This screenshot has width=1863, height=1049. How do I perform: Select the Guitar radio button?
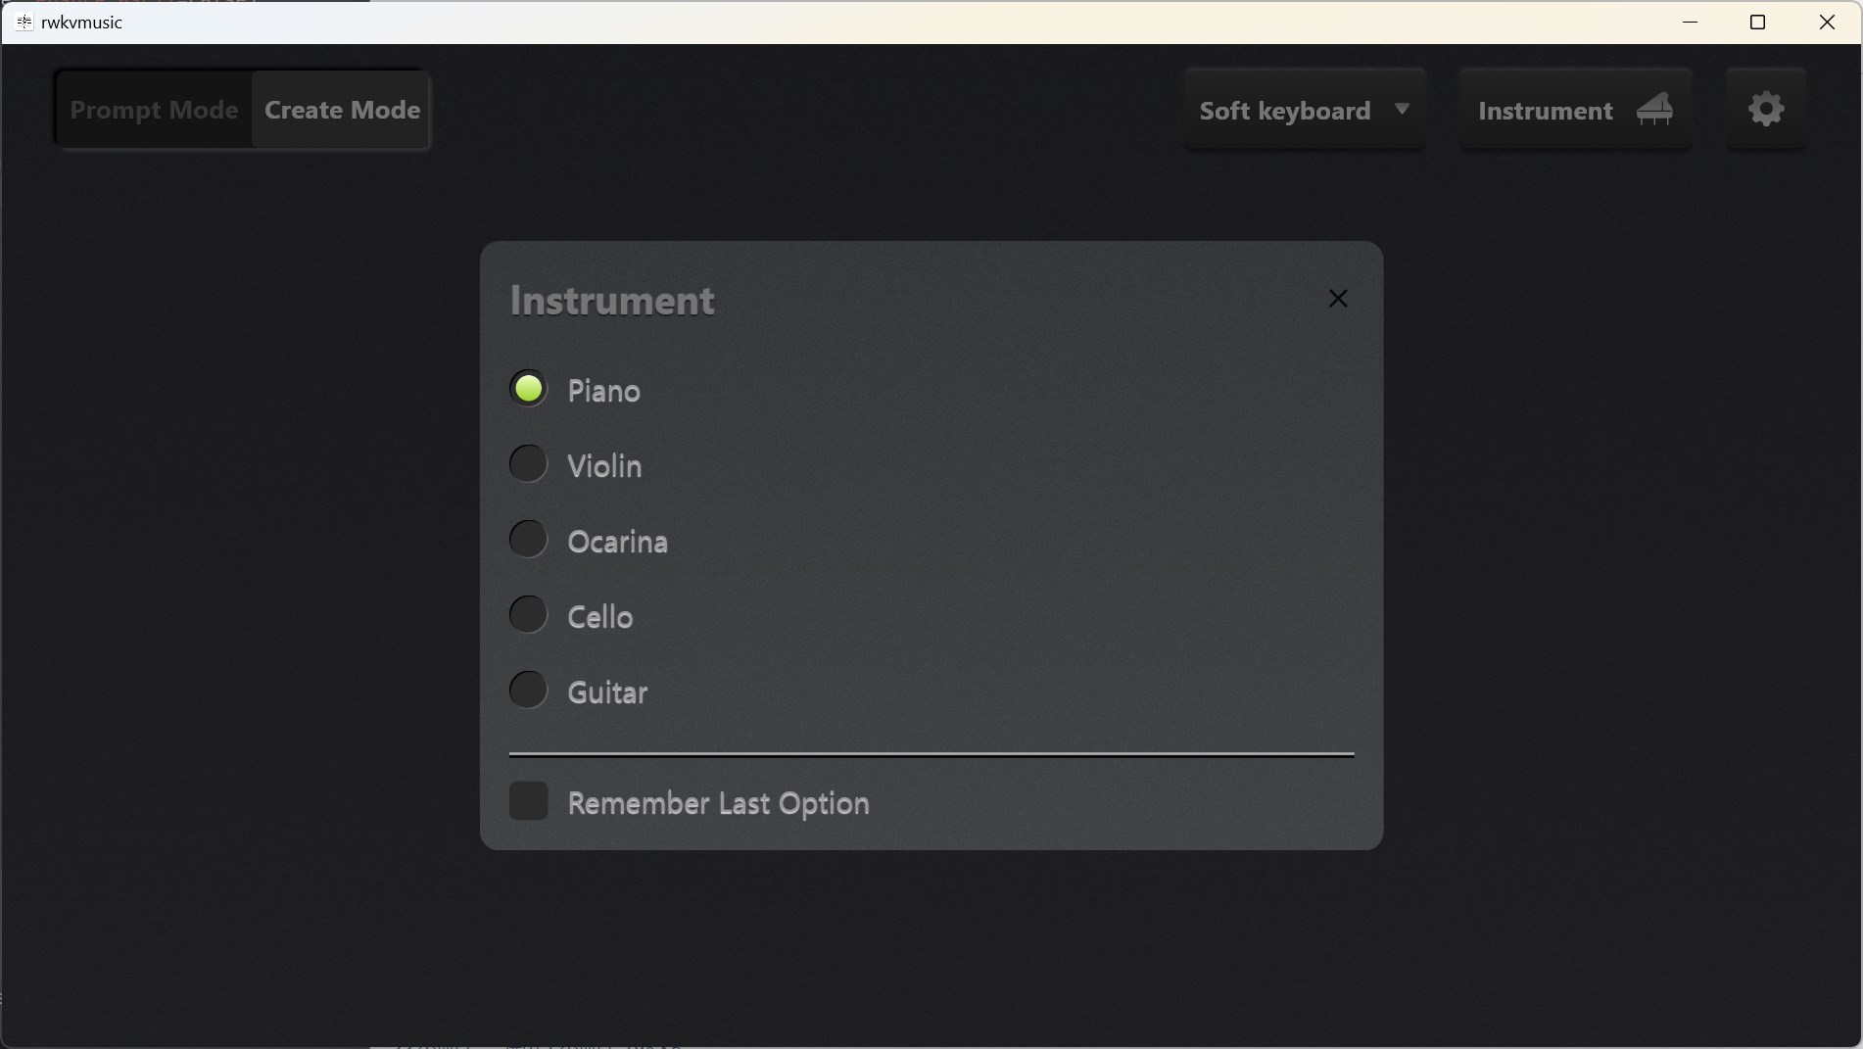pyautogui.click(x=528, y=691)
